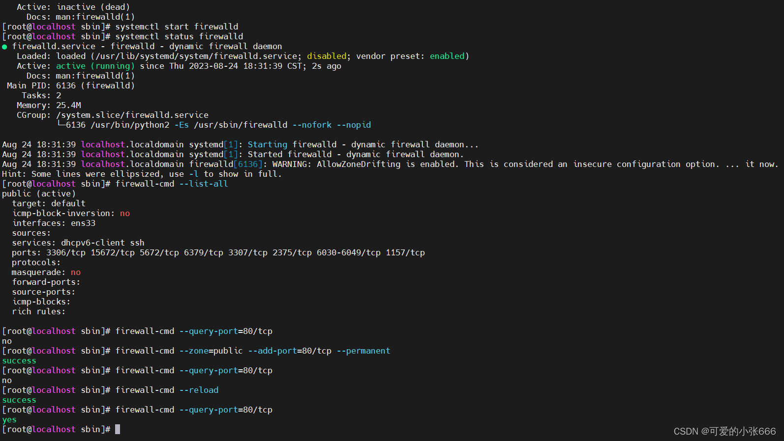This screenshot has height=441, width=784.
Task: Click port '15672/tcp' in ports list
Action: click(113, 252)
